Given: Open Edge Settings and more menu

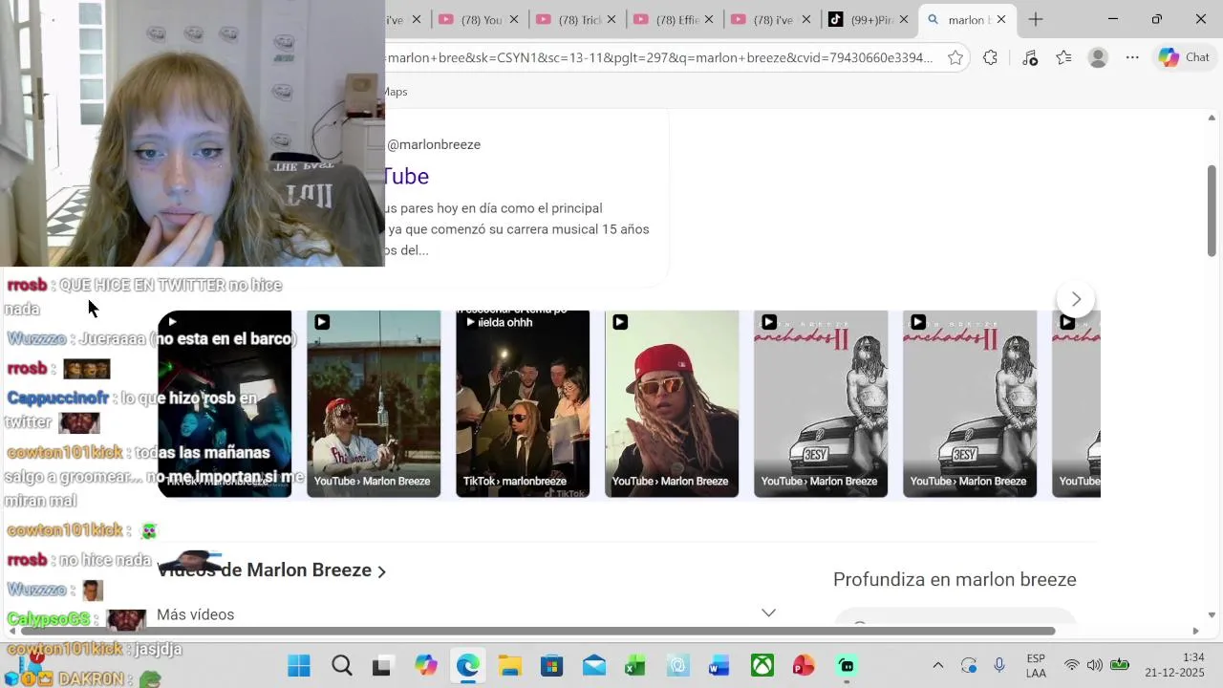Looking at the screenshot, I should [x=1132, y=57].
